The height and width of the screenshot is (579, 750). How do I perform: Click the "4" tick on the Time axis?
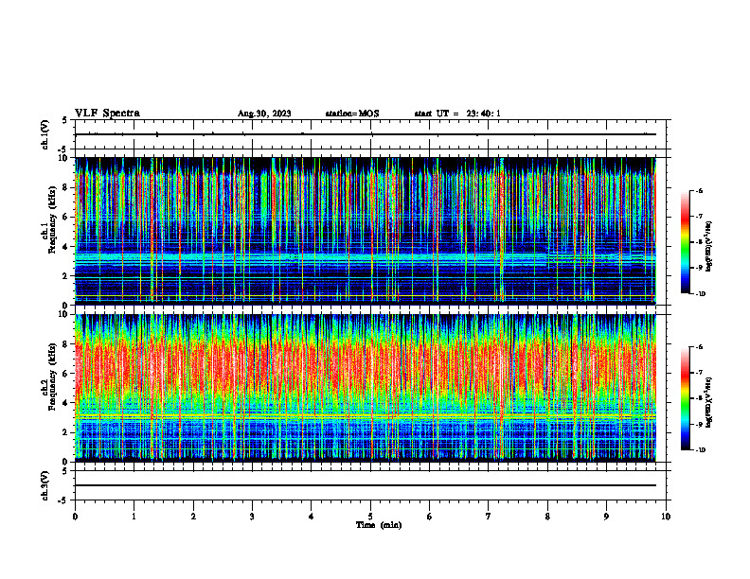[x=312, y=517]
